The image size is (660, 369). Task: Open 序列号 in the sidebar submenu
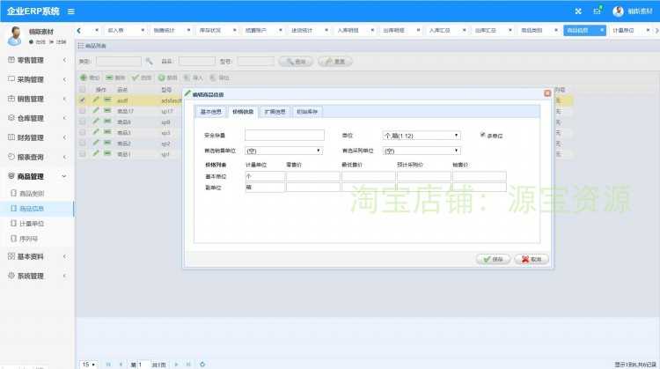[29, 239]
